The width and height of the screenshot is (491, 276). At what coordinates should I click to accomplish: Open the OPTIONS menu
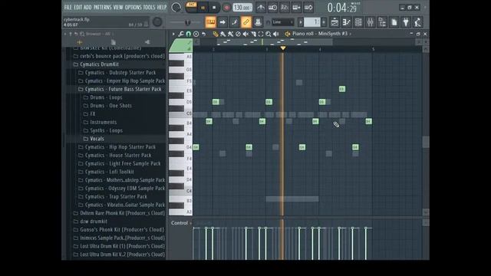point(133,7)
